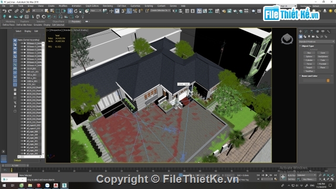Open the Rendering menu
This screenshot has height=189, width=336.
(108, 6)
